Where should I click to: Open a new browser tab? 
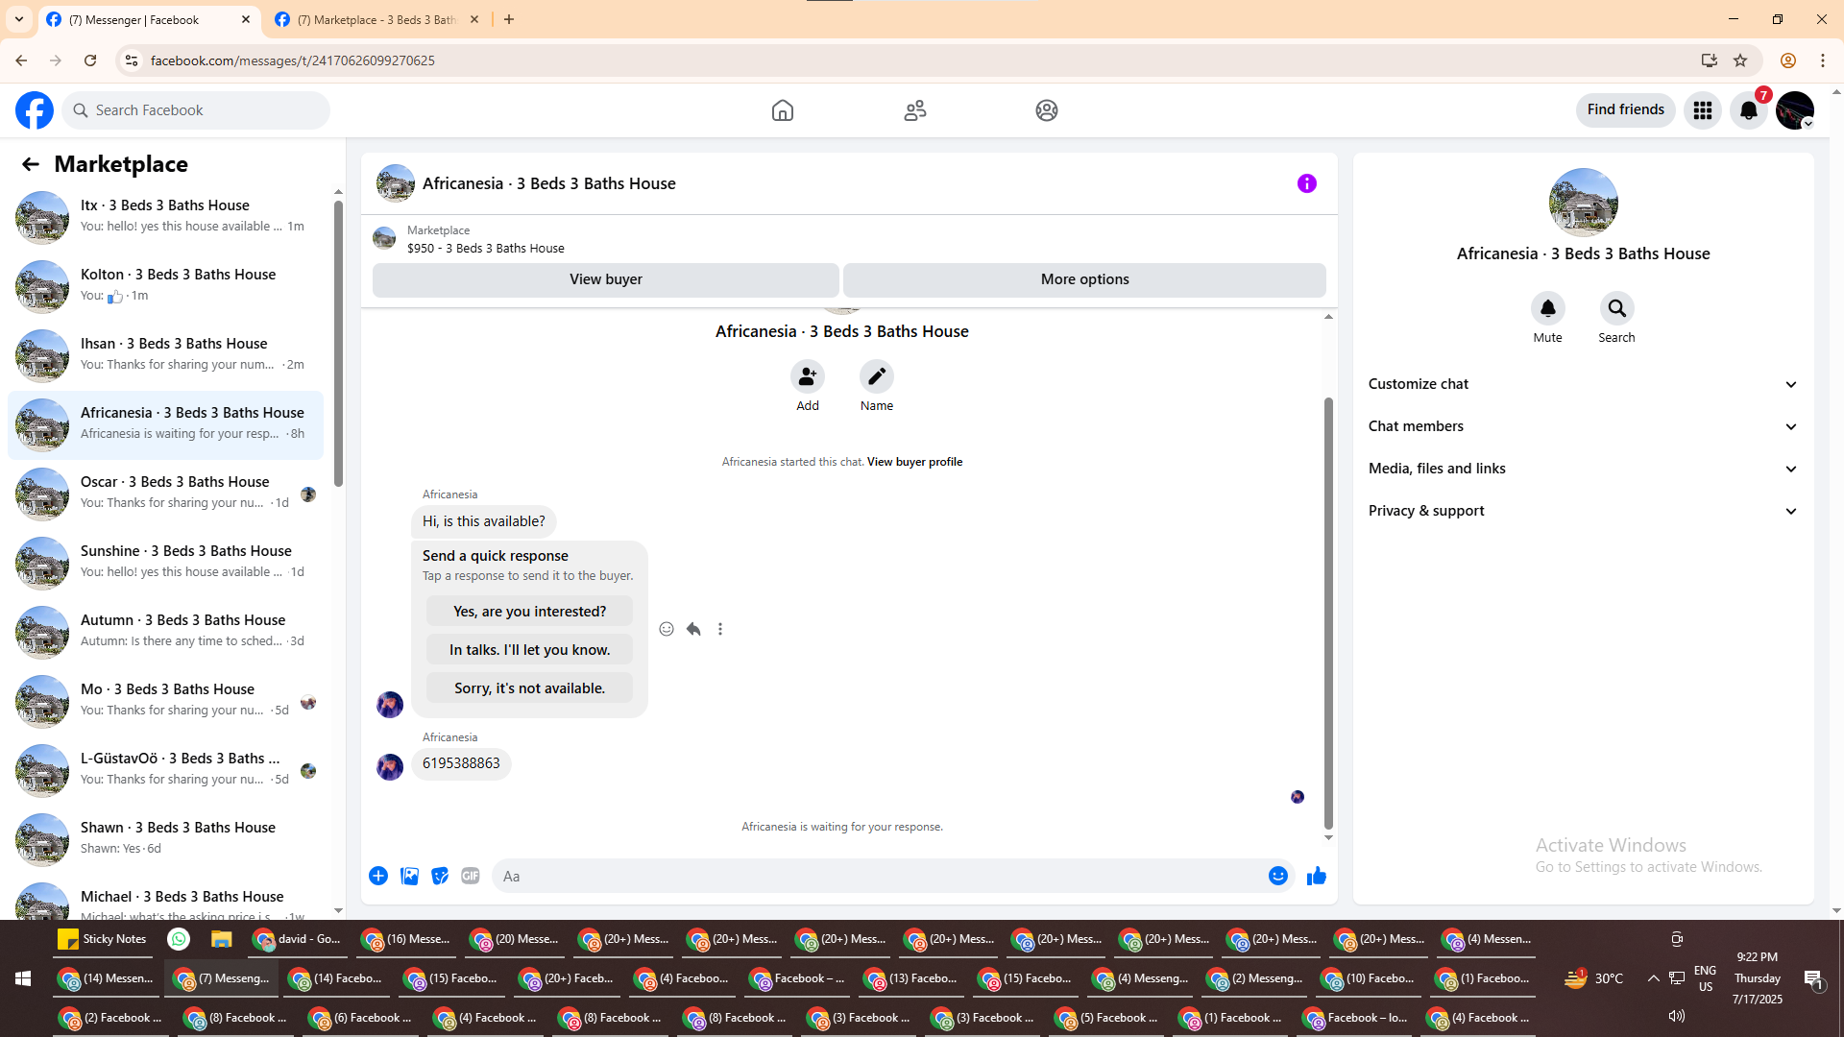[x=509, y=20]
